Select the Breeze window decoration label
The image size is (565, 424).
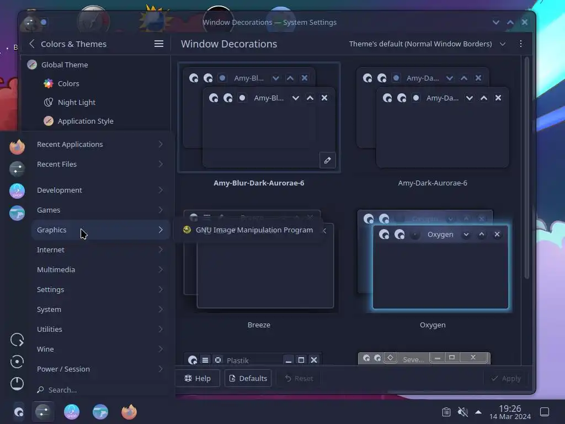(259, 325)
